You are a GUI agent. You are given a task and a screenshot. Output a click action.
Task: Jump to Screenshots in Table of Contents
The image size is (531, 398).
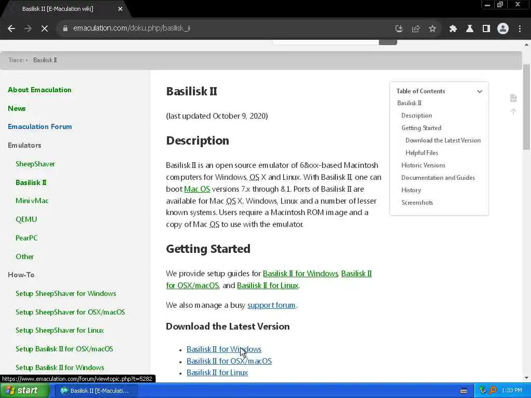point(417,203)
